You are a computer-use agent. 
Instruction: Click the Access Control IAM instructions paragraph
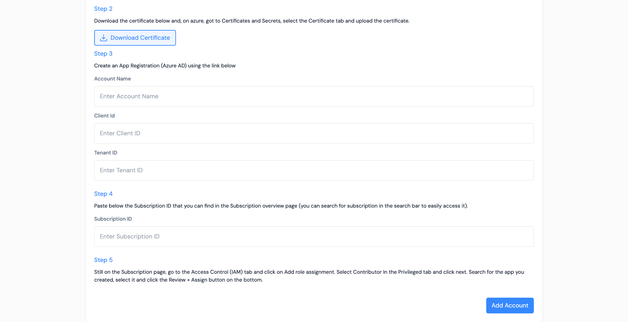point(309,275)
